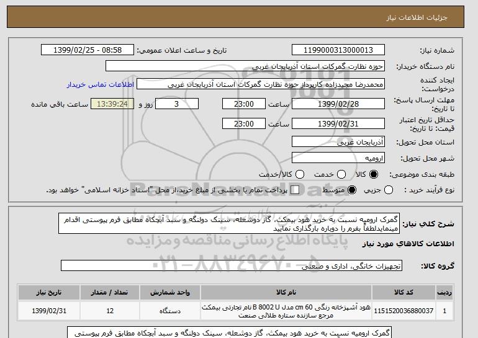This screenshot has height=338, width=478.
Task: Click the response deadline date 1399/02/28
Action: click(x=338, y=104)
